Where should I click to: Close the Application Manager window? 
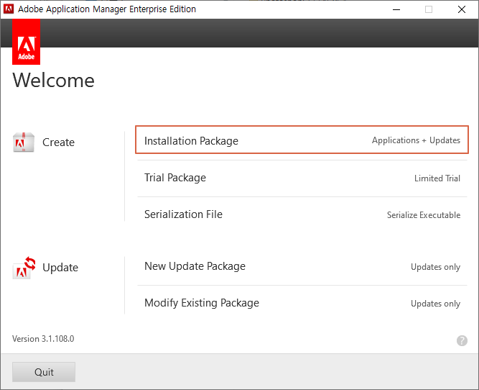[x=462, y=9]
